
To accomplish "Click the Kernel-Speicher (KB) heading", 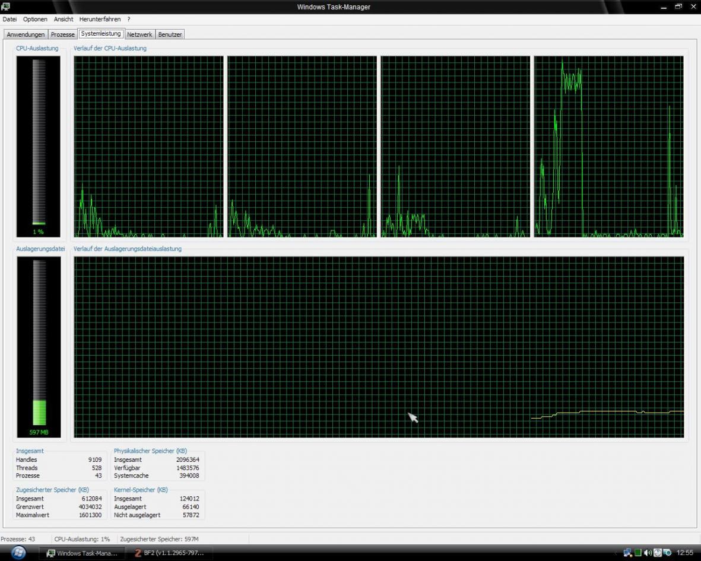I will (141, 490).
